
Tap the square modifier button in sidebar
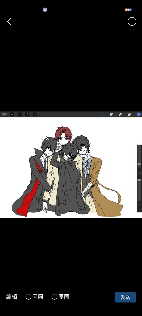139,173
